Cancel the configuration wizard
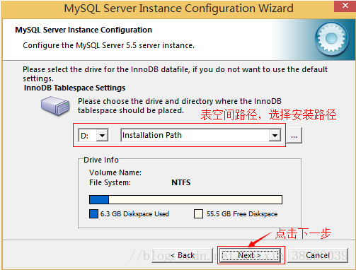This screenshot has height=270, width=356. tap(318, 255)
